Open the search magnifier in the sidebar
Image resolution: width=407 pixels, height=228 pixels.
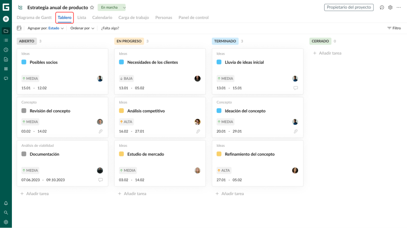pos(6,213)
